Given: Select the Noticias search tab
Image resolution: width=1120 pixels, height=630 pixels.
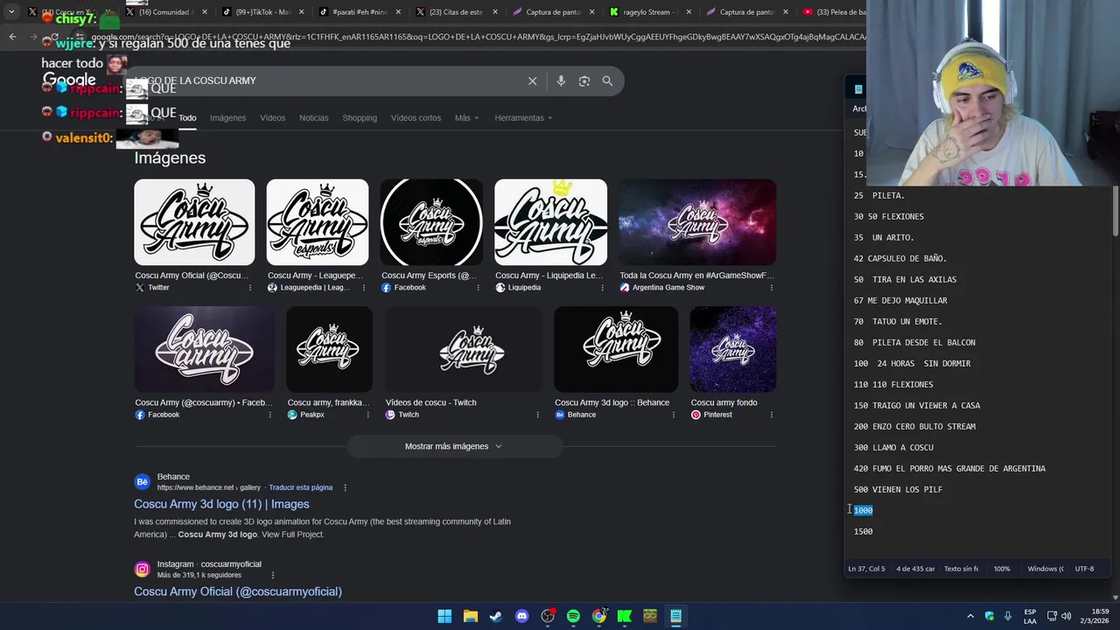Looking at the screenshot, I should click(x=313, y=117).
